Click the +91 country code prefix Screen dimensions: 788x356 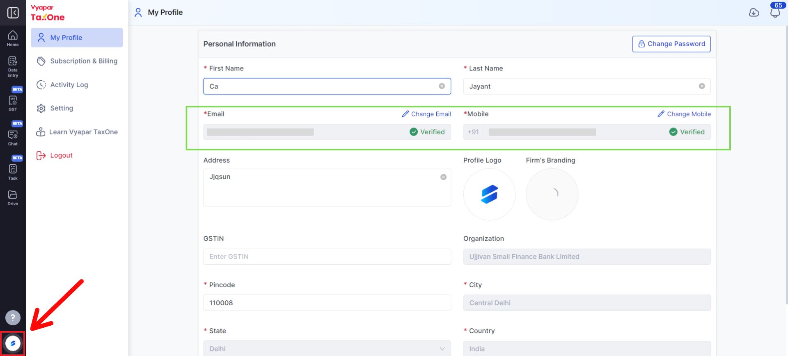(473, 132)
